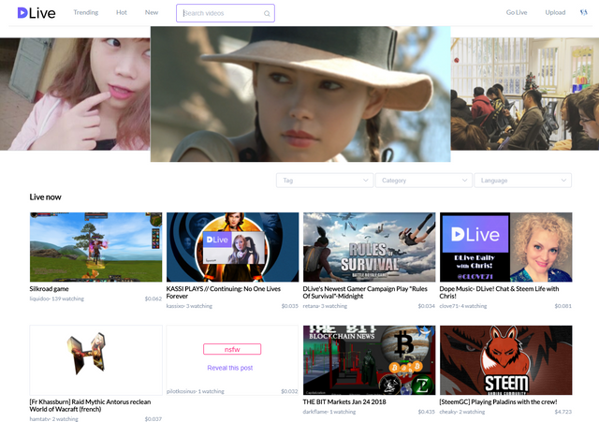The image size is (599, 422).
Task: Open the language translate icon in header
Action: coord(583,12)
